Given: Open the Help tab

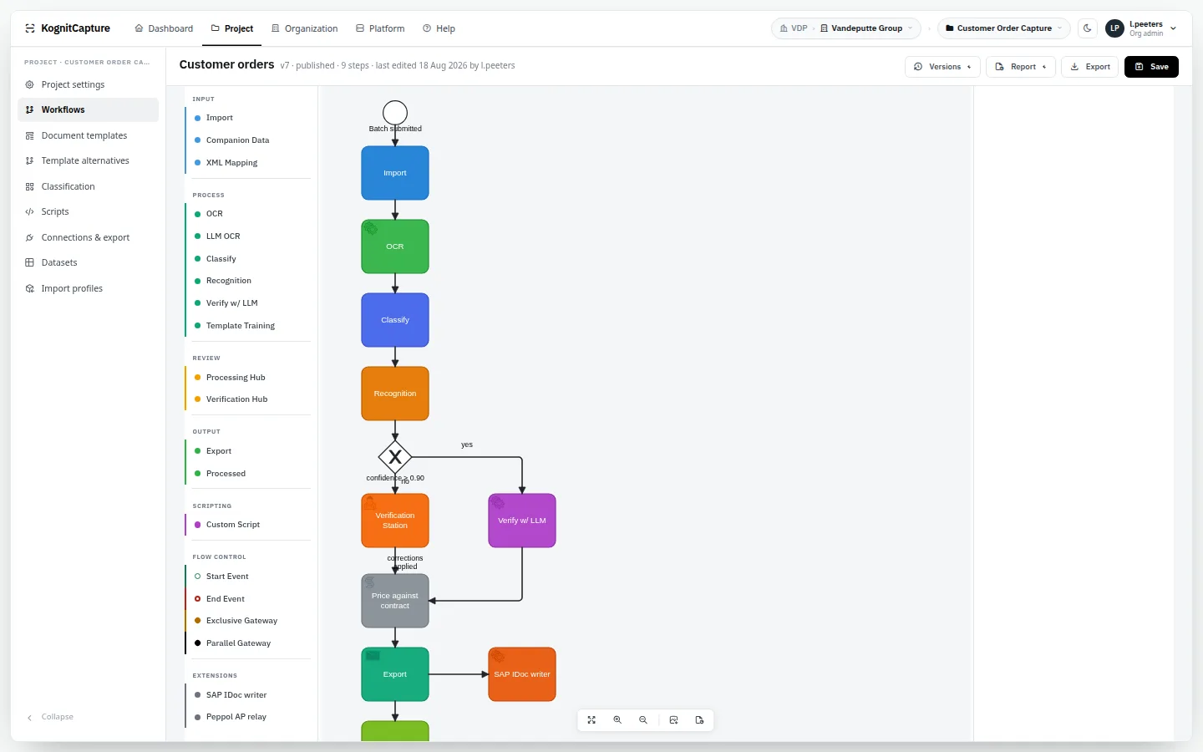Looking at the screenshot, I should (439, 28).
